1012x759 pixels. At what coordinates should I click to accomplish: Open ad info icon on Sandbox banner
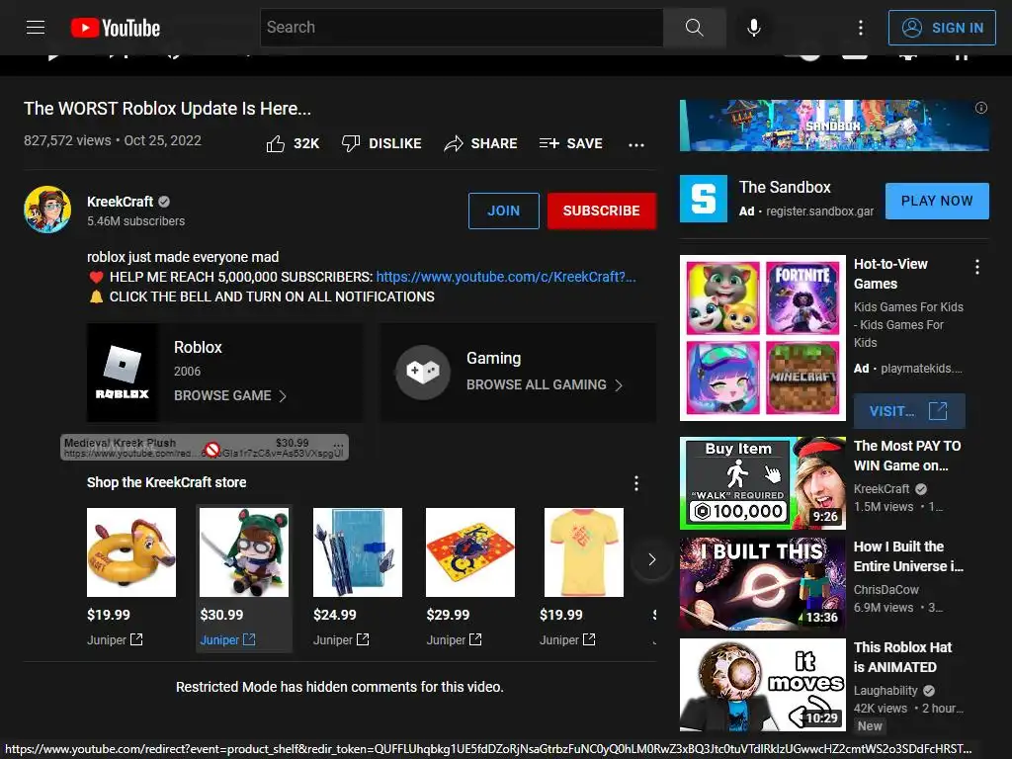tap(981, 108)
